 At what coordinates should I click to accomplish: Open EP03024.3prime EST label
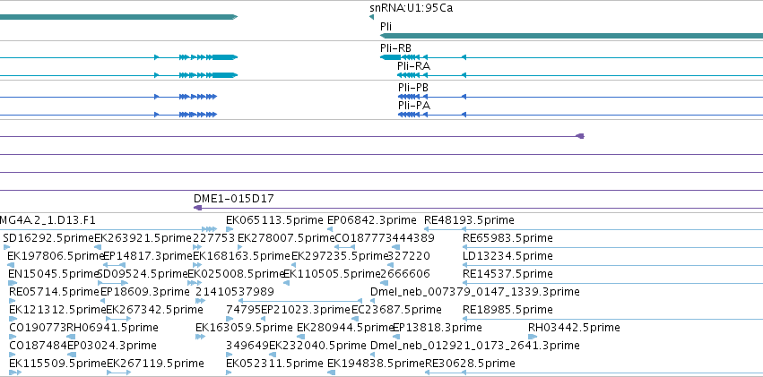click(x=112, y=346)
